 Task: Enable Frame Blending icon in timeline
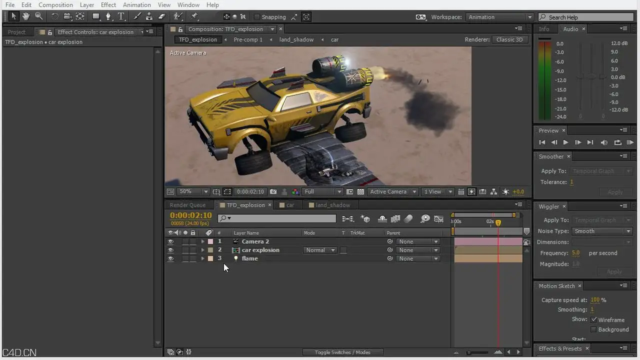(x=395, y=218)
